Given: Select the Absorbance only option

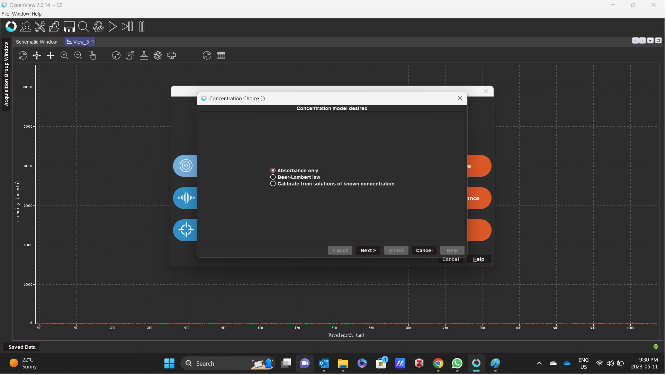Looking at the screenshot, I should [273, 171].
